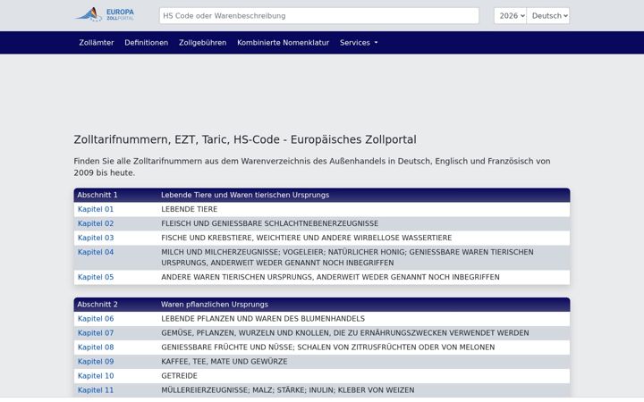Click the GETREIDE description text
Image resolution: width=644 pixels, height=402 pixels.
[x=179, y=376]
